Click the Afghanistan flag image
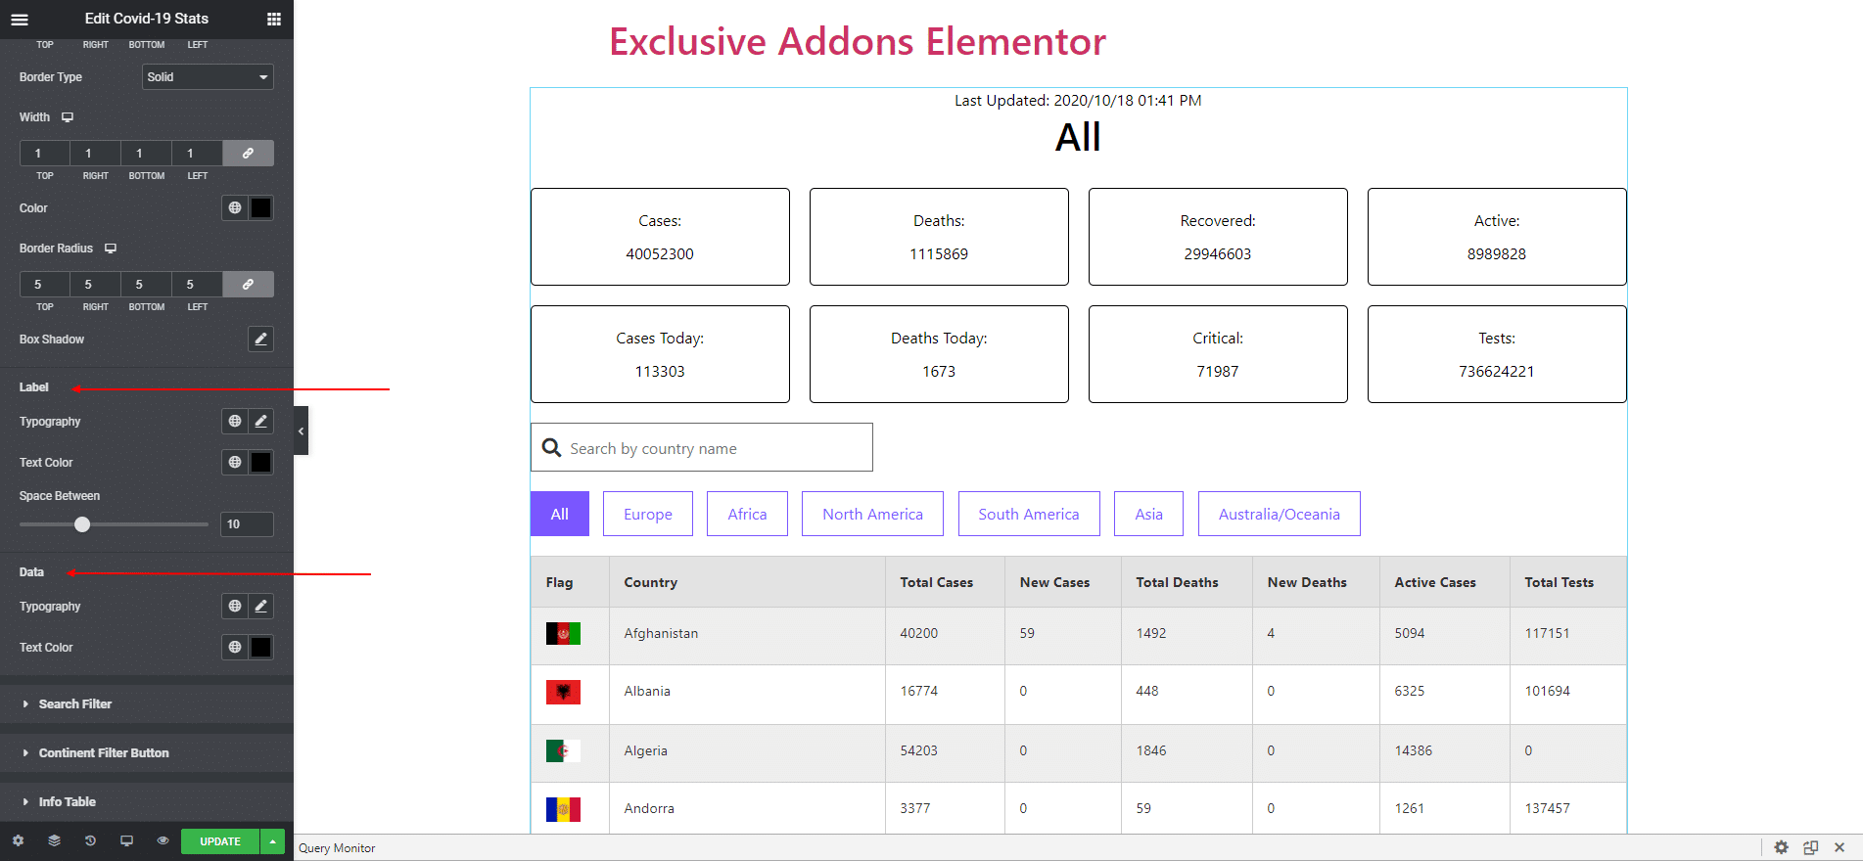This screenshot has height=861, width=1863. (563, 634)
